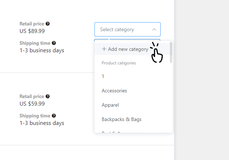This screenshot has height=160, width=229.
Task: Open help icon beside $59.99 Retail price
Action: pyautogui.click(x=48, y=96)
